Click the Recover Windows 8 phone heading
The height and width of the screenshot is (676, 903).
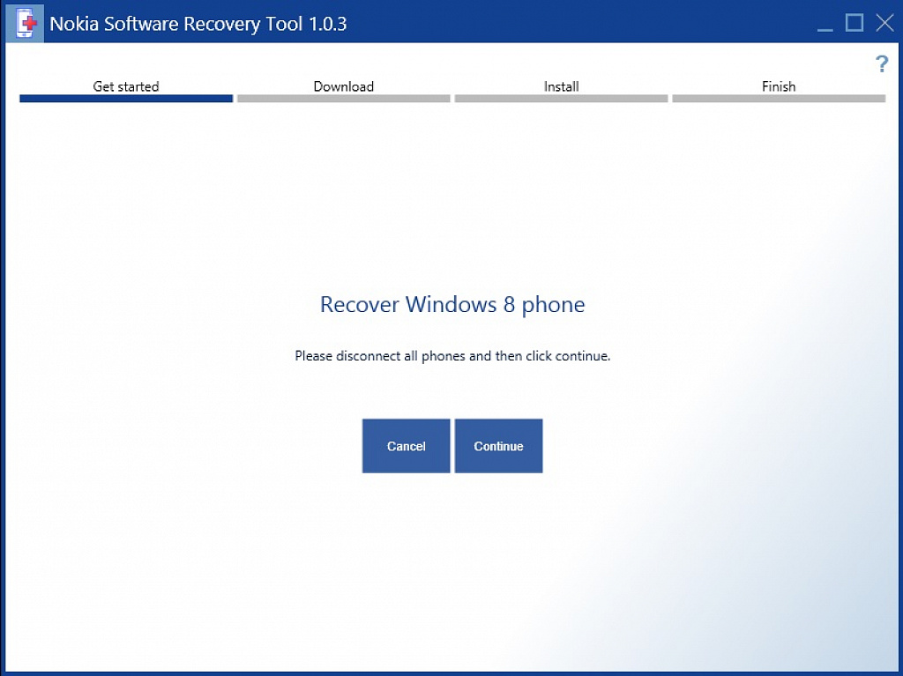(452, 305)
